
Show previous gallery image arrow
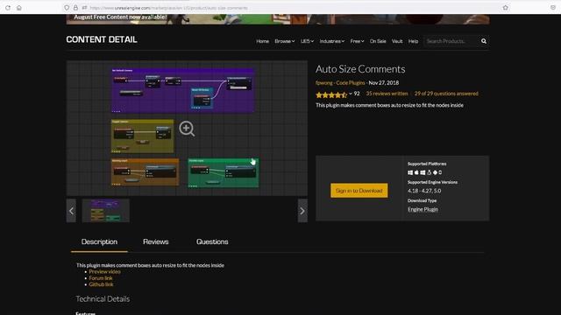click(x=71, y=211)
